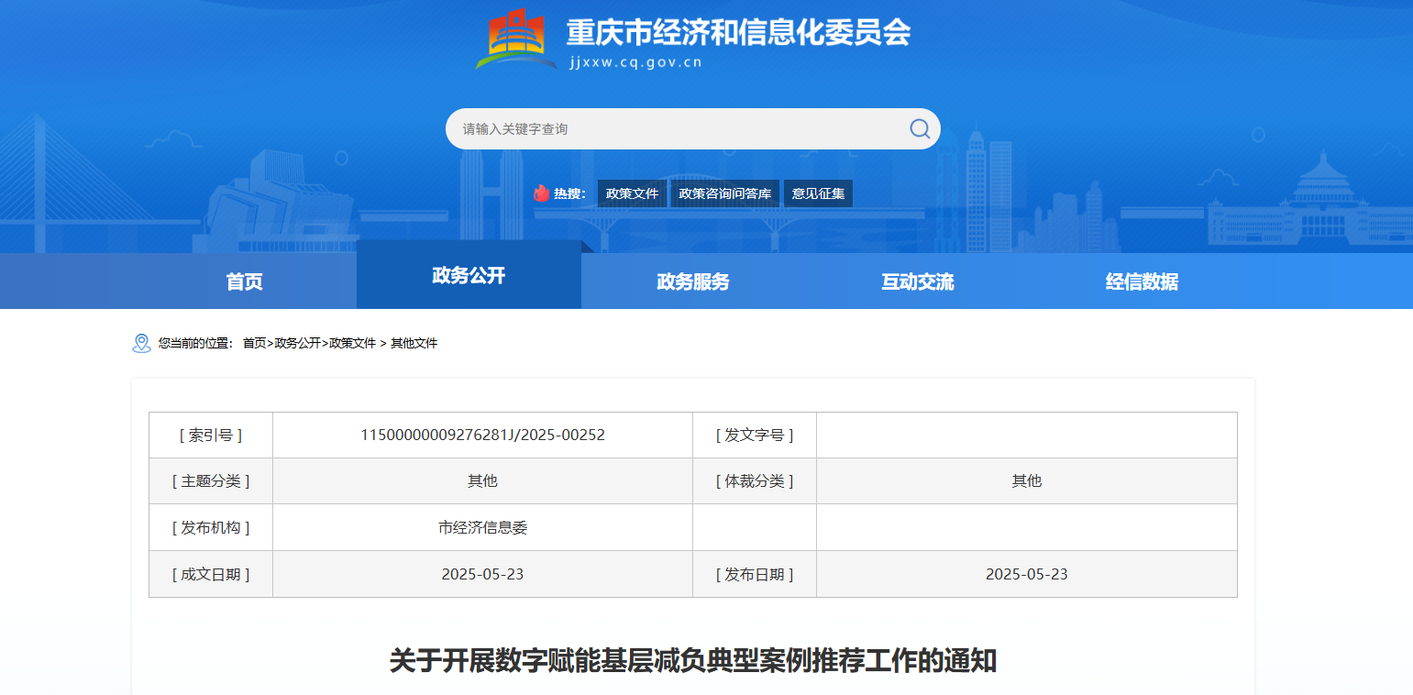Screen dimensions: 1413x695
Task: Click the 重庆市经济和信息化委员会 site title
Action: (738, 33)
